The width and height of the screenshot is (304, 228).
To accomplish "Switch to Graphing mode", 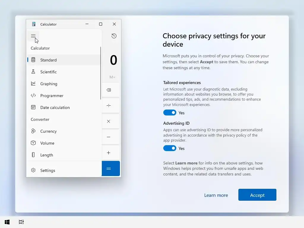I will pyautogui.click(x=64, y=83).
